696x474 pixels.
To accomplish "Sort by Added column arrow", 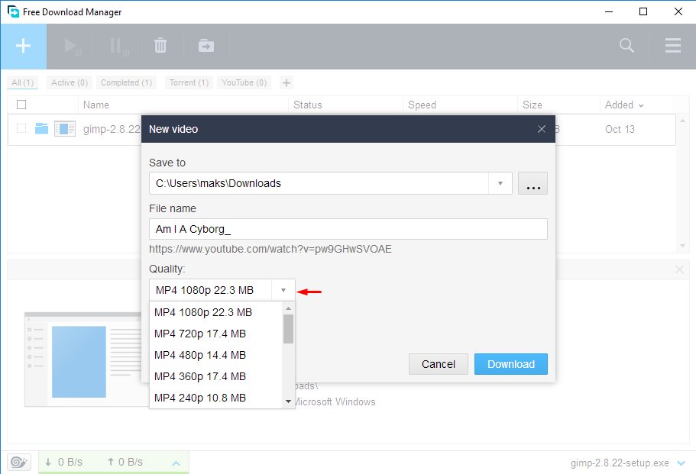I will 640,105.
